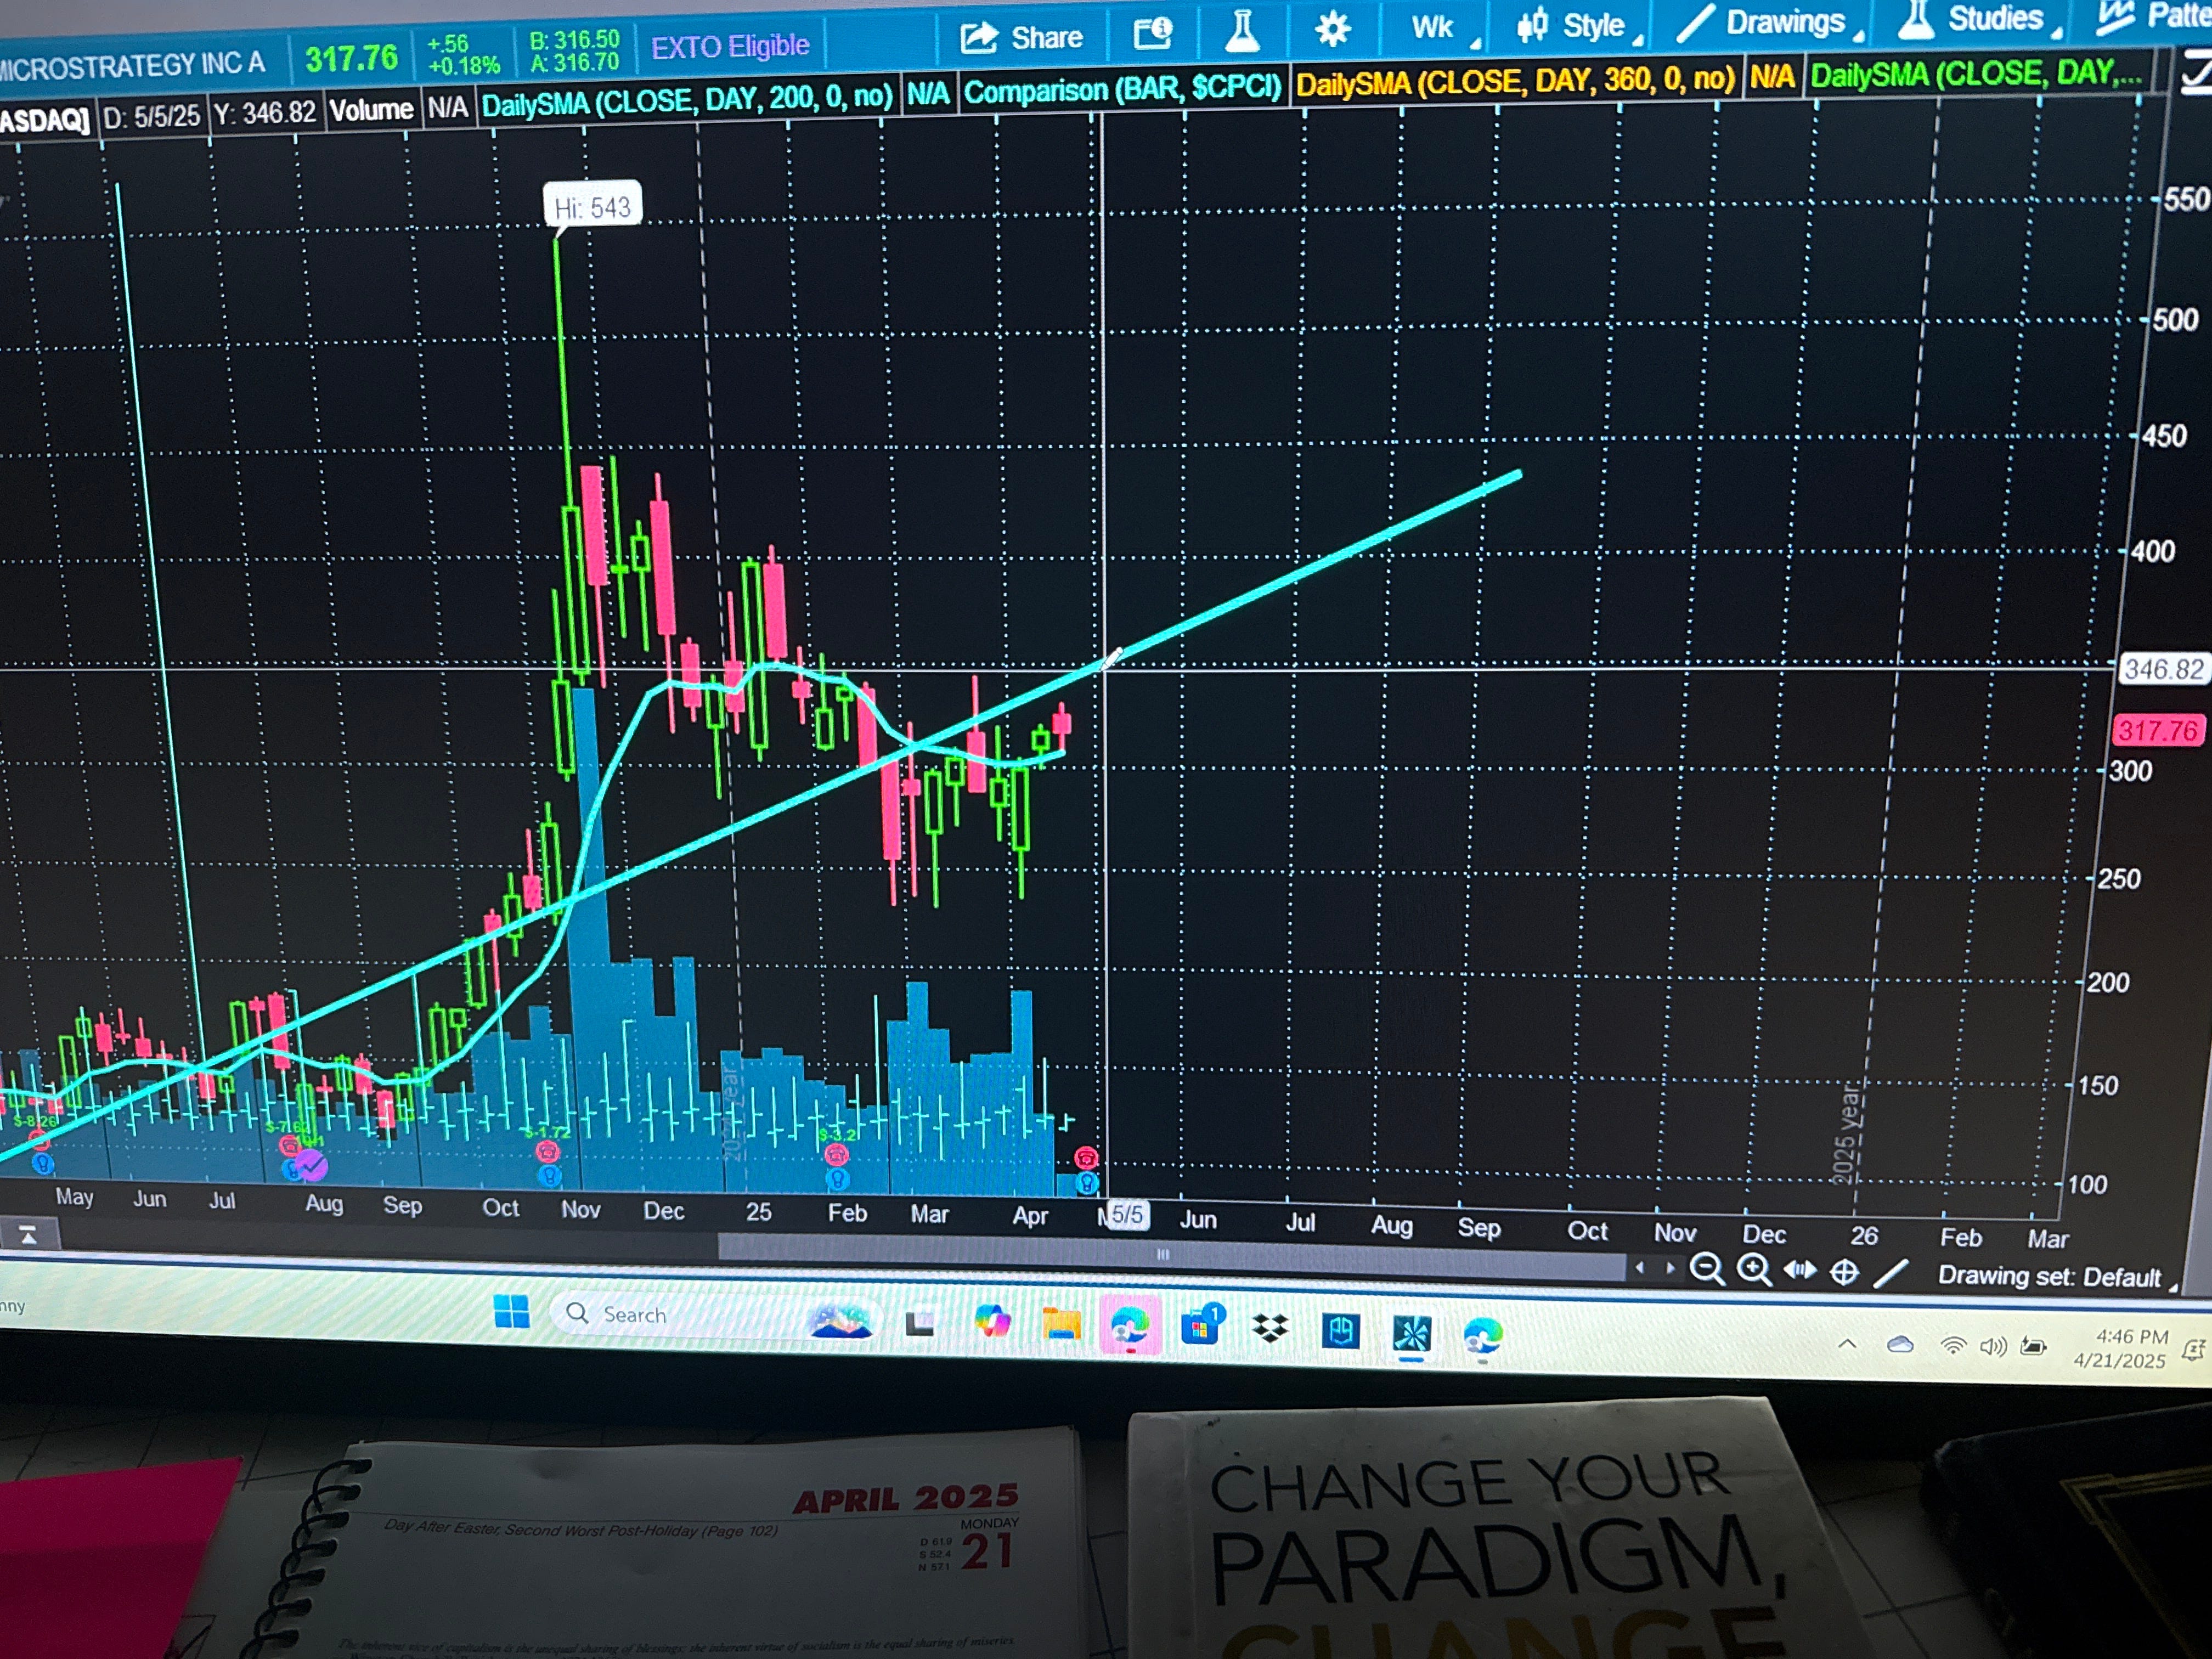Viewport: 2212px width, 1659px height.
Task: Click the red phone event icon above Feb
Action: 836,1155
